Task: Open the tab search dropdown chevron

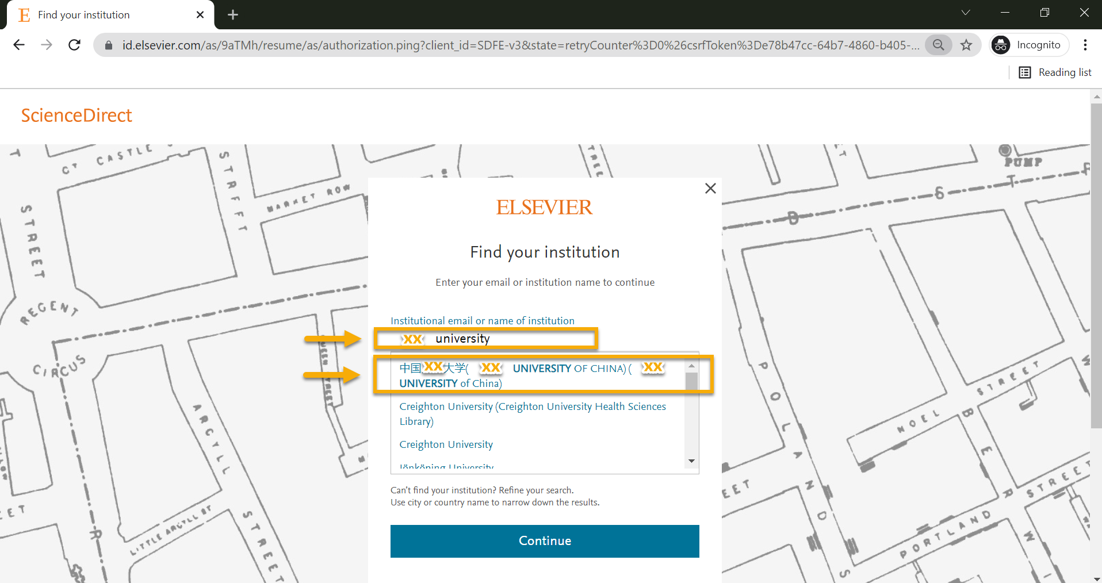Action: point(966,13)
